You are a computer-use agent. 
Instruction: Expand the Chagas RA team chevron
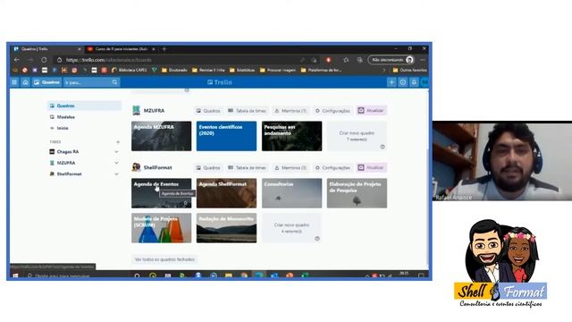pos(116,151)
